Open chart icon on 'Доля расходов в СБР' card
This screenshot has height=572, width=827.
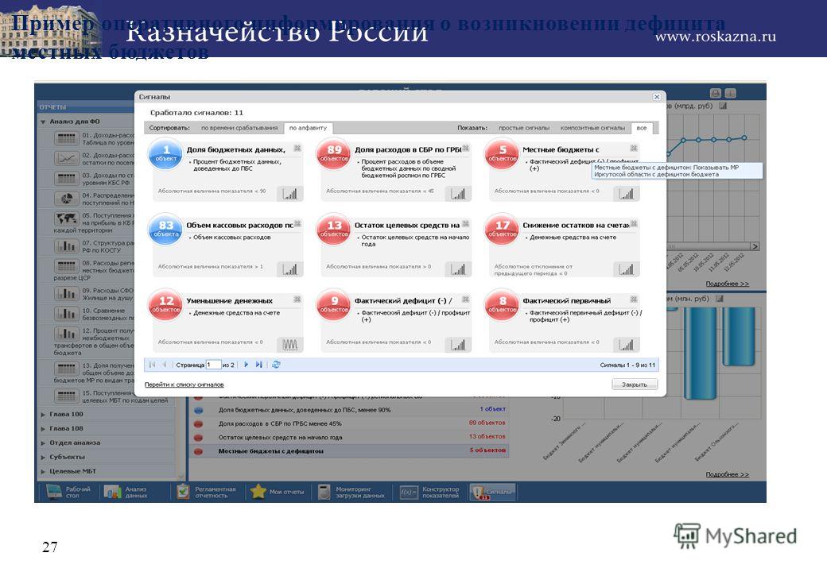(458, 194)
